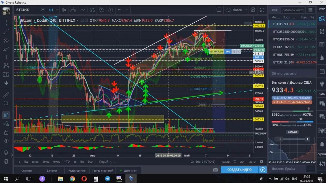Open chart settings gear in the top toolbar
326x183 pixels.
click(253, 10)
